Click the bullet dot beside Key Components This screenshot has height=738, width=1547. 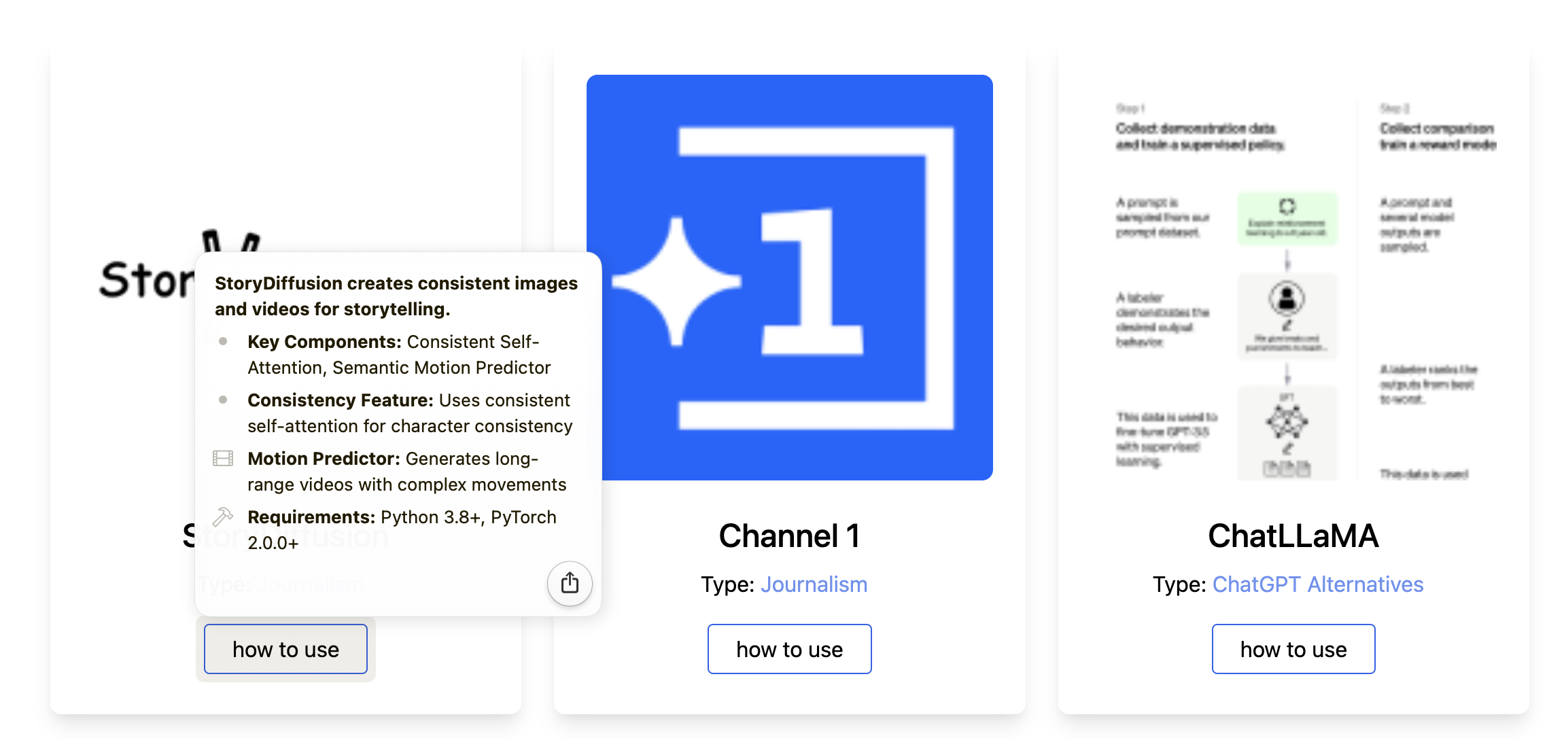tap(223, 341)
